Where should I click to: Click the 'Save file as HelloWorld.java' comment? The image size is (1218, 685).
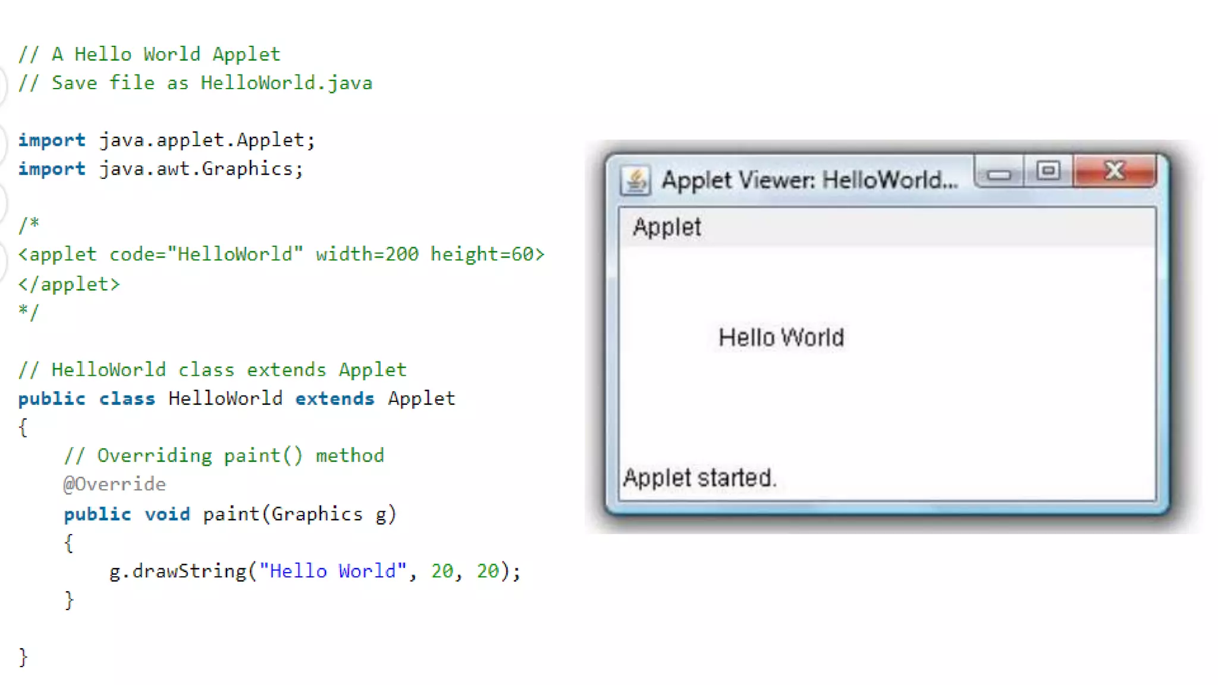[x=212, y=83]
